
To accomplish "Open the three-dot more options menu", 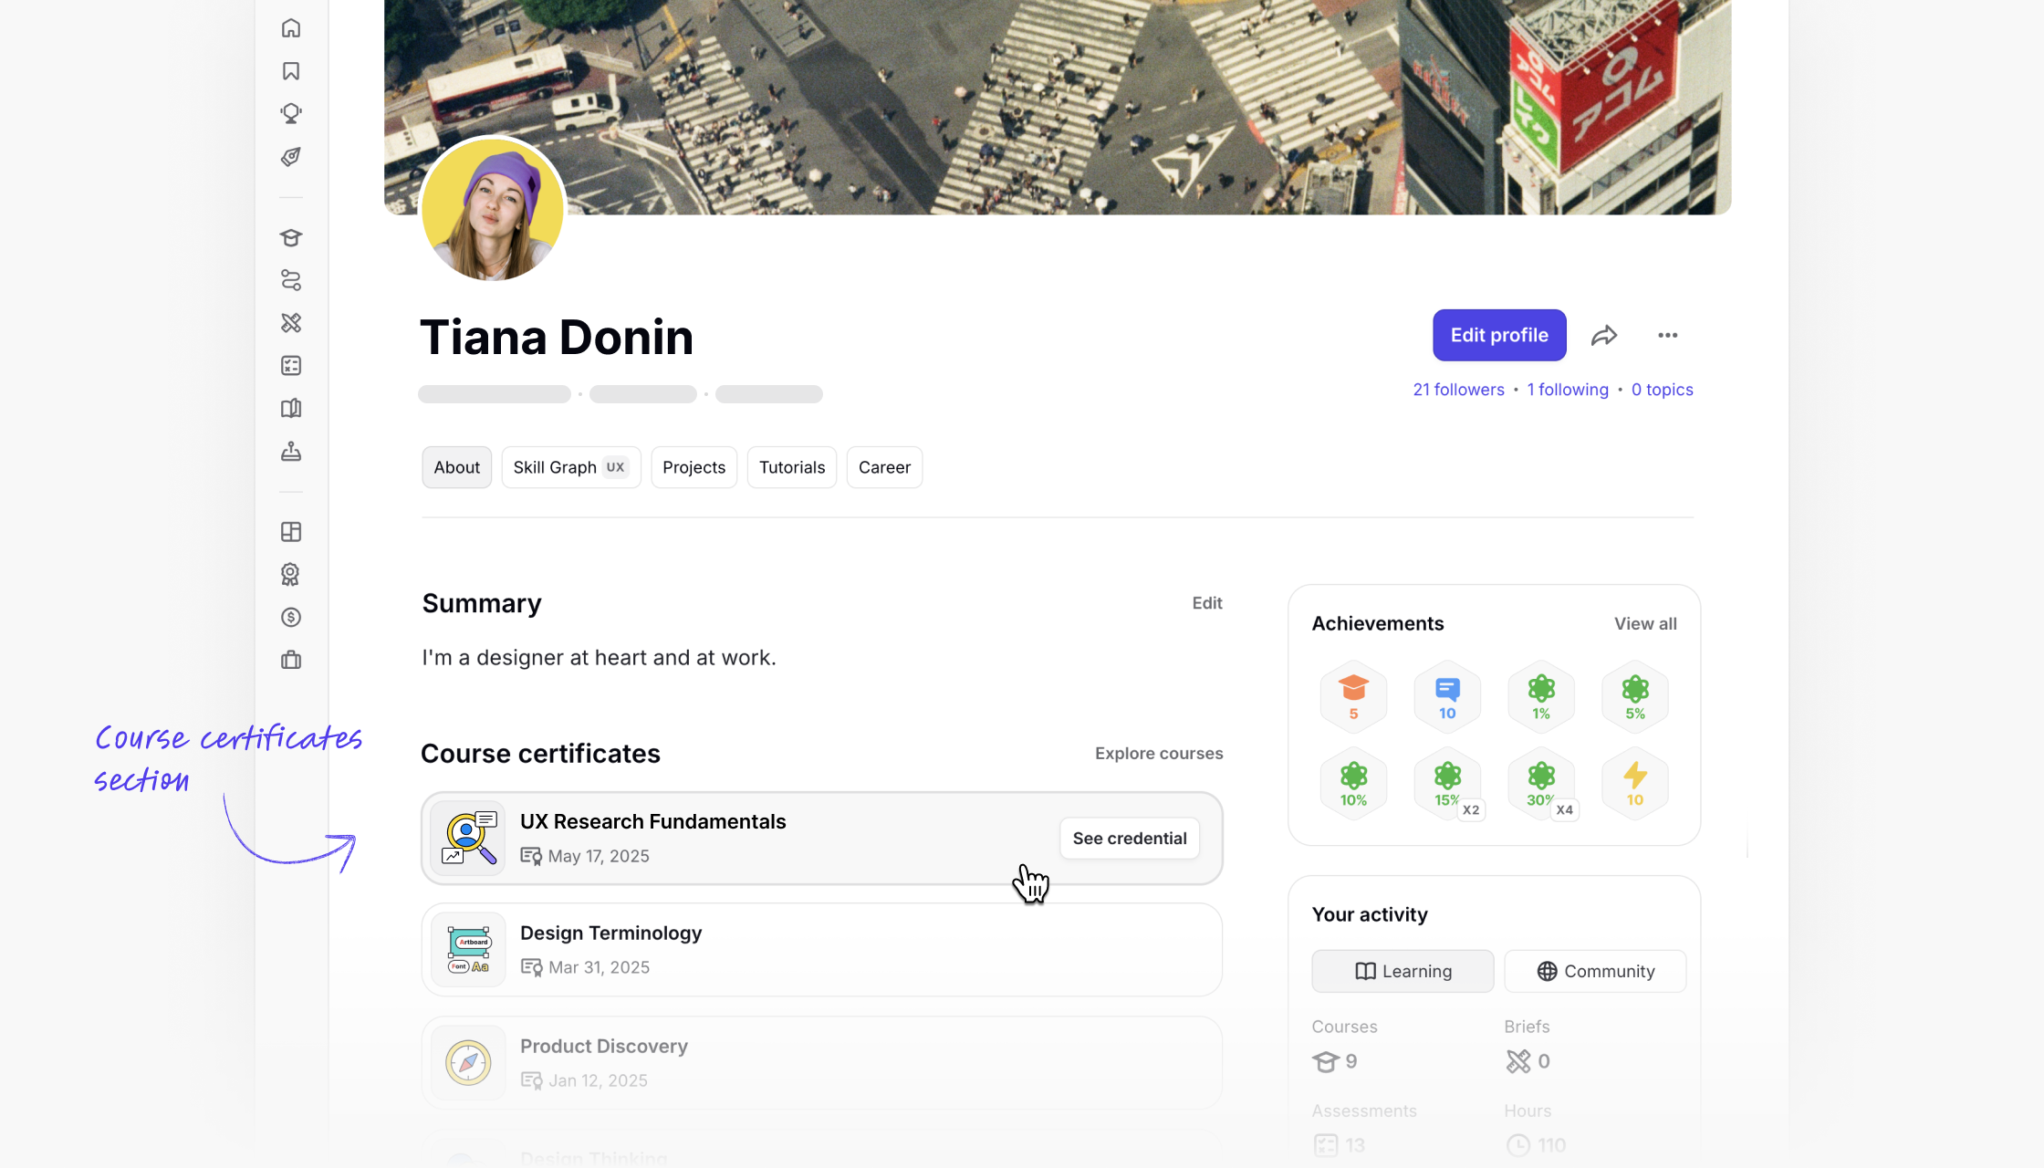I will pyautogui.click(x=1668, y=336).
